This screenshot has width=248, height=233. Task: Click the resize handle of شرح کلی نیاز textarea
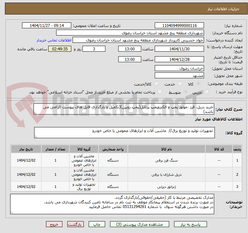pyautogui.click(x=35, y=113)
